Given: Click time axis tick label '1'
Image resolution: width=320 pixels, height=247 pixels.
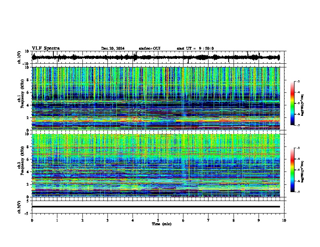Looking at the screenshot, I should coord(57,220).
